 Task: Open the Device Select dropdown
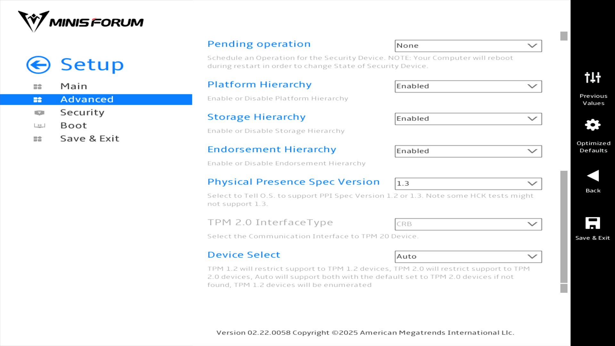click(x=468, y=257)
